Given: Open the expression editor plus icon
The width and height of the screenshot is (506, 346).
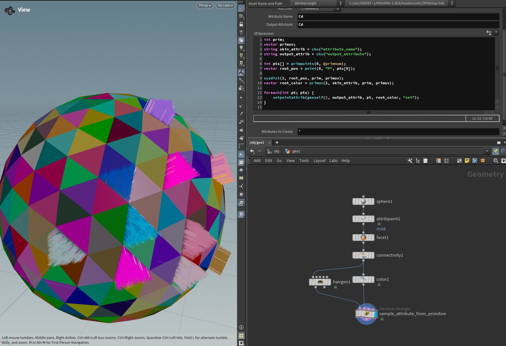Looking at the screenshot, I should point(489,32).
